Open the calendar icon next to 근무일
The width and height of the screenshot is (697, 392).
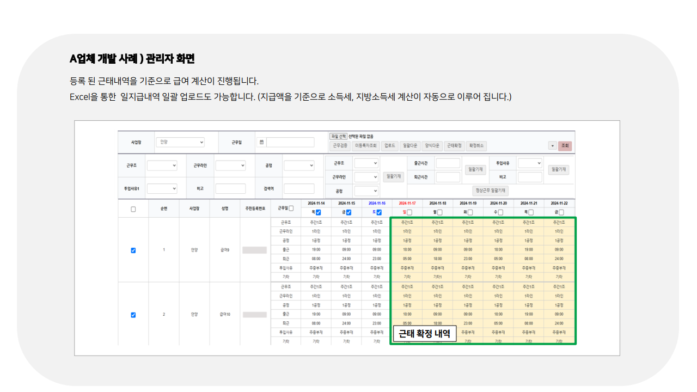point(261,141)
